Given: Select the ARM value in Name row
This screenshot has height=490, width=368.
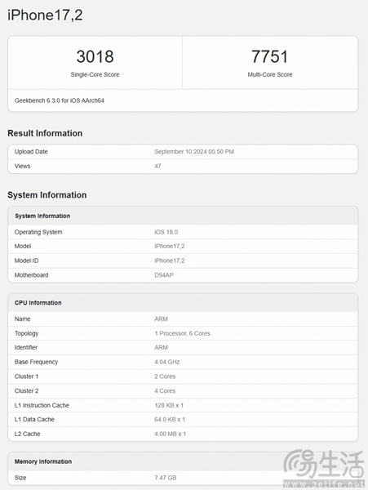Looking at the screenshot, I should pos(161,318).
